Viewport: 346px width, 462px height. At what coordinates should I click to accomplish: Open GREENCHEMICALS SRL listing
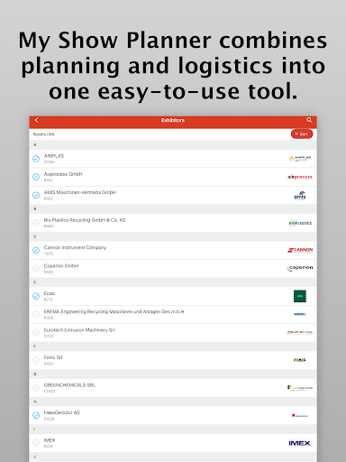point(173,388)
